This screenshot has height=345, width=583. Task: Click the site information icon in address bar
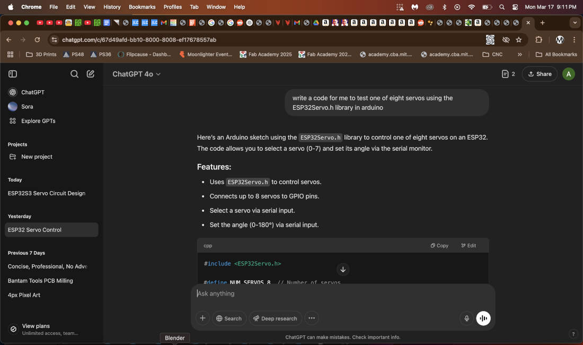point(54,40)
